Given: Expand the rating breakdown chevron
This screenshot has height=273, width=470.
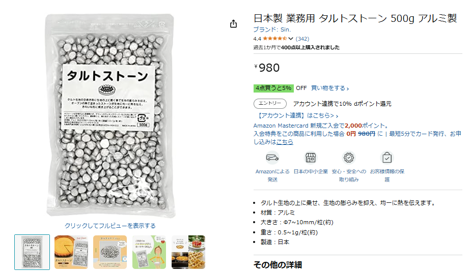Looking at the screenshot, I should pyautogui.click(x=291, y=39).
